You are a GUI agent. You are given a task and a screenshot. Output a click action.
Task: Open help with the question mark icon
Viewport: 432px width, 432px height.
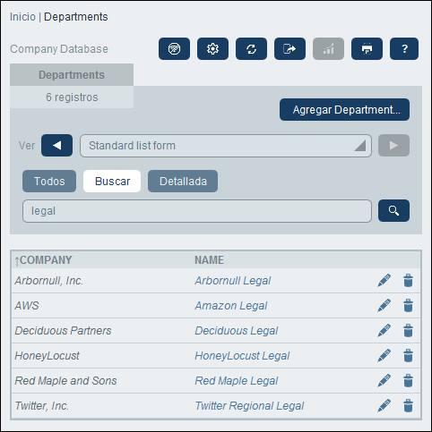coord(404,48)
